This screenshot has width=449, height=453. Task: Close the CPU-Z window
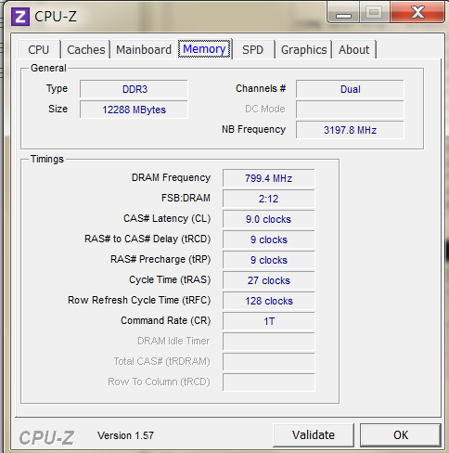coord(417,12)
